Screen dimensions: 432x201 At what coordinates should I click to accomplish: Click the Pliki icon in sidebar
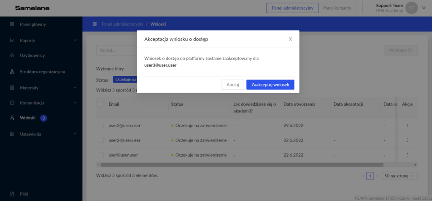(12, 194)
